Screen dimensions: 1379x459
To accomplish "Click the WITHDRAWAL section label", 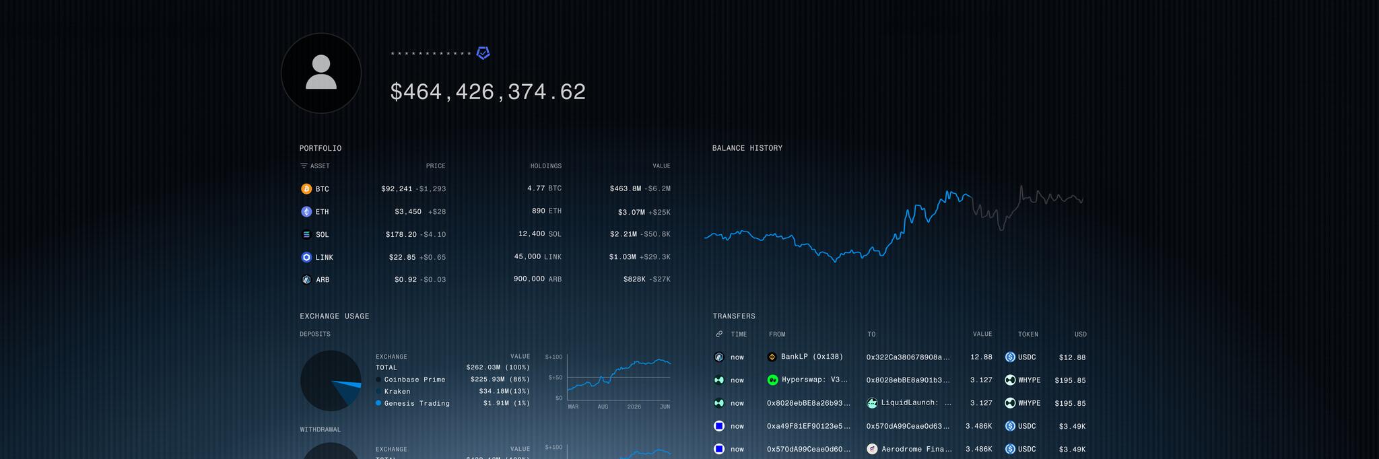I will click(321, 429).
